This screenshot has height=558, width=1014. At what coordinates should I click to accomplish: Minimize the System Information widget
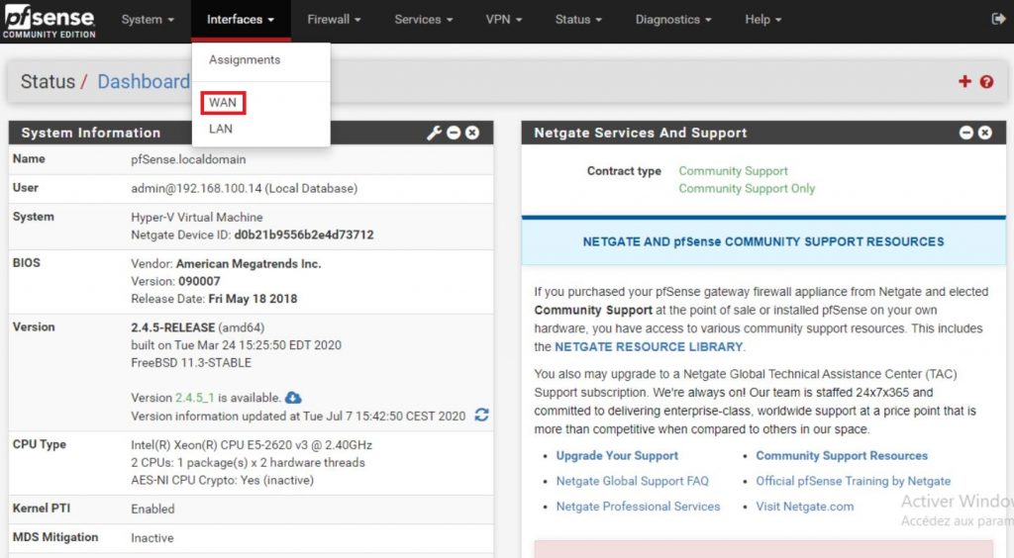(x=454, y=133)
